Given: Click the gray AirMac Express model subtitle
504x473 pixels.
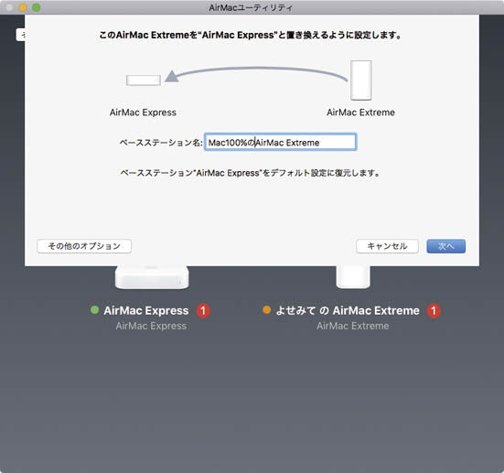Looking at the screenshot, I should point(151,326).
